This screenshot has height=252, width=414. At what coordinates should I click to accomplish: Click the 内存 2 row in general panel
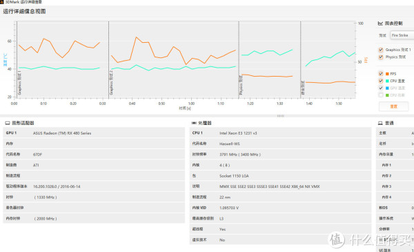tap(395, 175)
